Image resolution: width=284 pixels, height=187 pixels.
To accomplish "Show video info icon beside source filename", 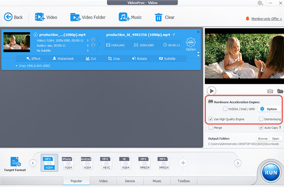I will click(x=35, y=34).
